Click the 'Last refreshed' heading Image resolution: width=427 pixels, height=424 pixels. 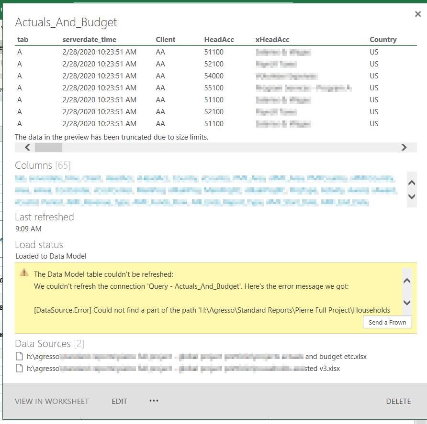click(x=45, y=217)
